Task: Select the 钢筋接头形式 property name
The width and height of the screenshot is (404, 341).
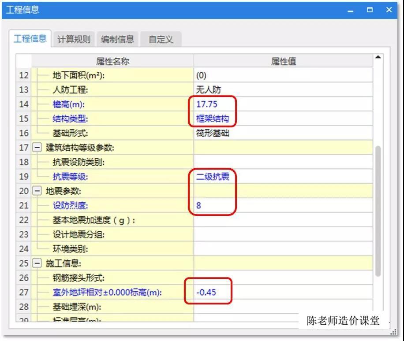Action: click(79, 278)
